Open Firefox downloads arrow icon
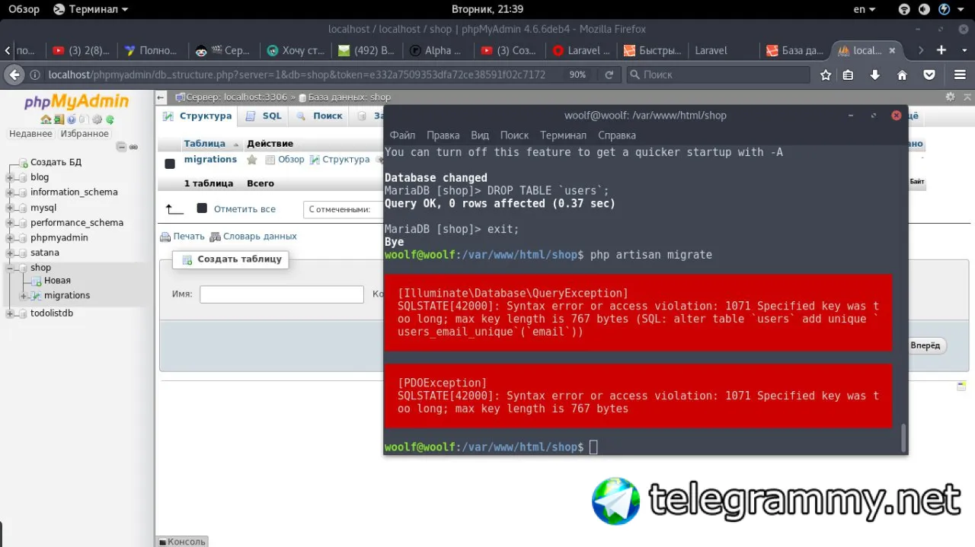The height and width of the screenshot is (547, 975). (875, 75)
